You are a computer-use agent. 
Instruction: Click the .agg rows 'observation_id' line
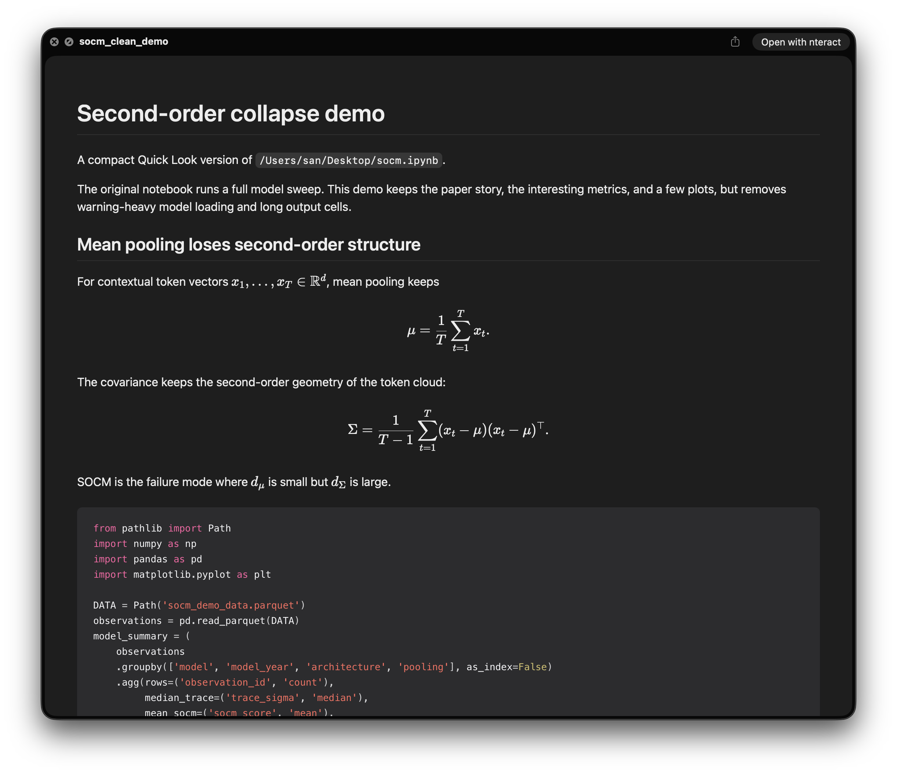coord(225,682)
